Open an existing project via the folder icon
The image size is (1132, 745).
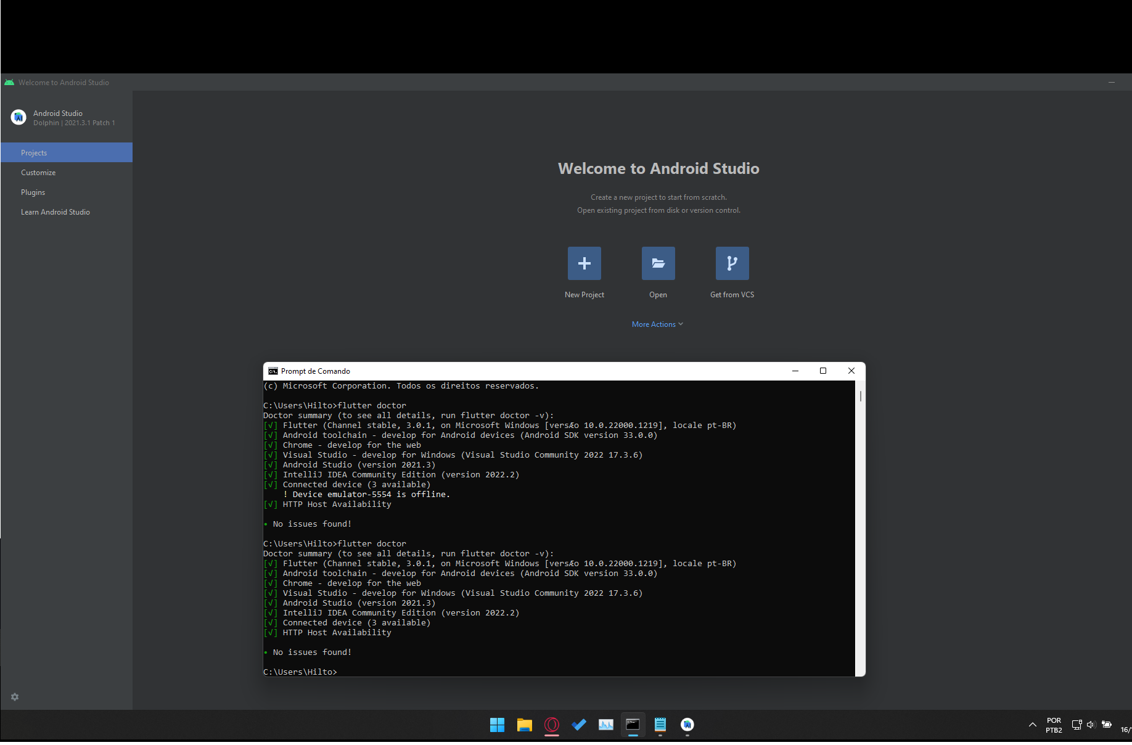658,263
